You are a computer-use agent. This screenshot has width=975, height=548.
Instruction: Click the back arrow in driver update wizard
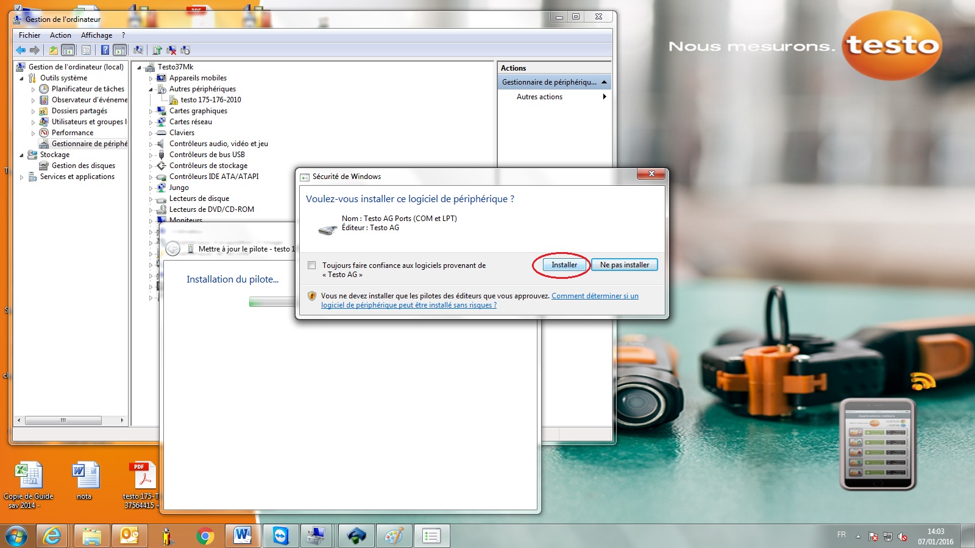[173, 248]
